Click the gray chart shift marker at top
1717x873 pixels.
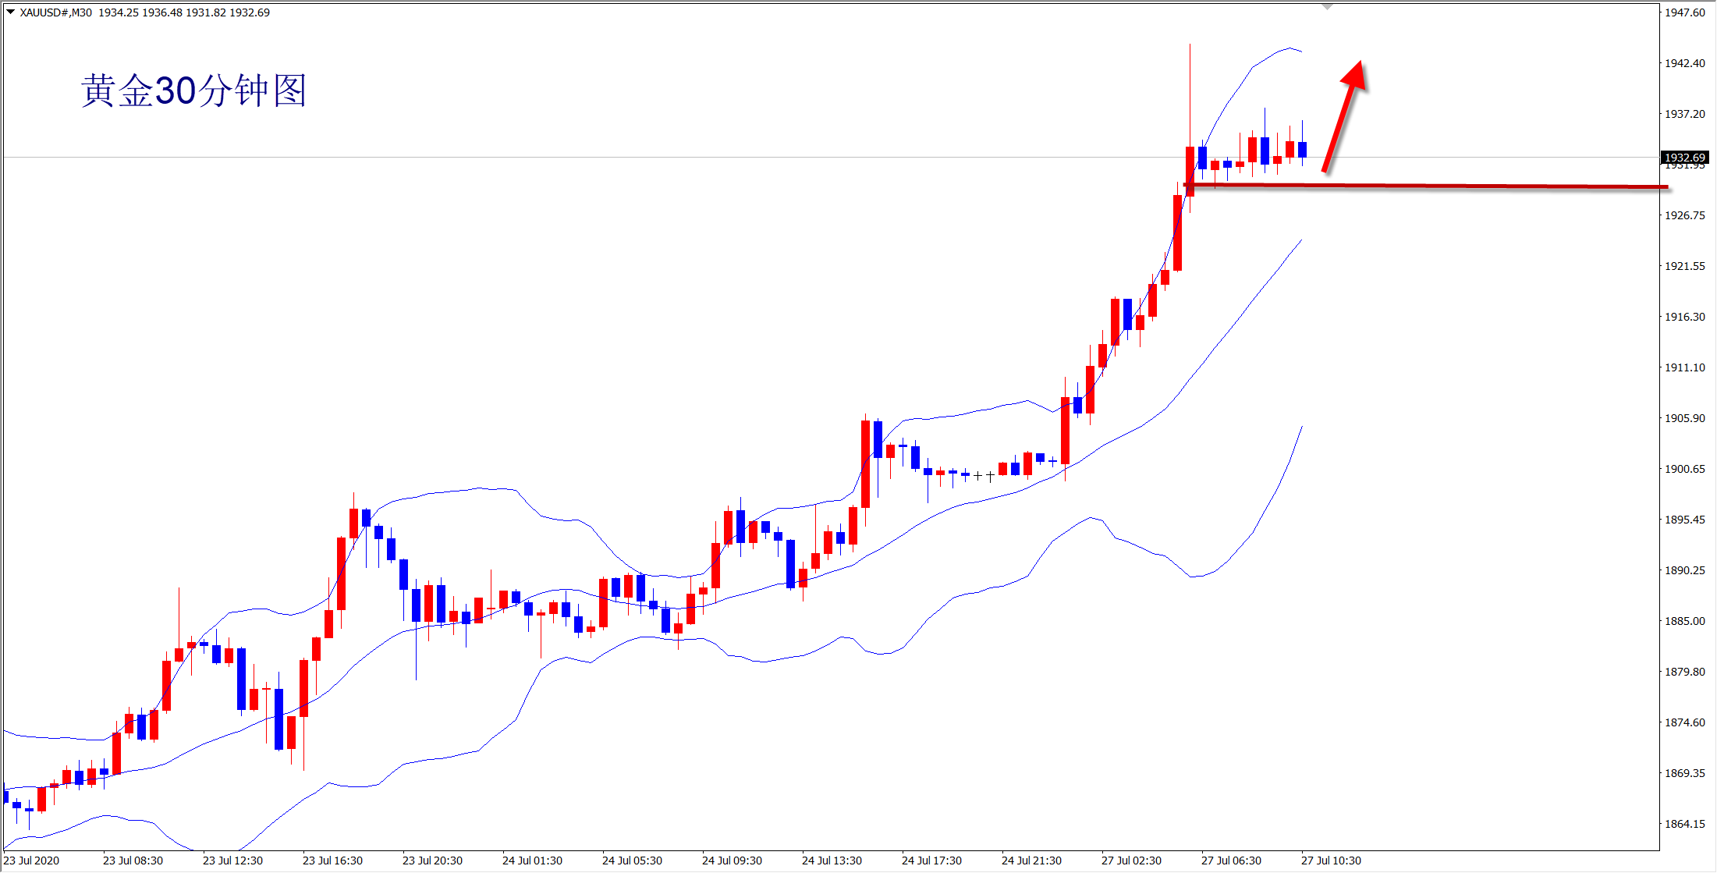point(1328,7)
